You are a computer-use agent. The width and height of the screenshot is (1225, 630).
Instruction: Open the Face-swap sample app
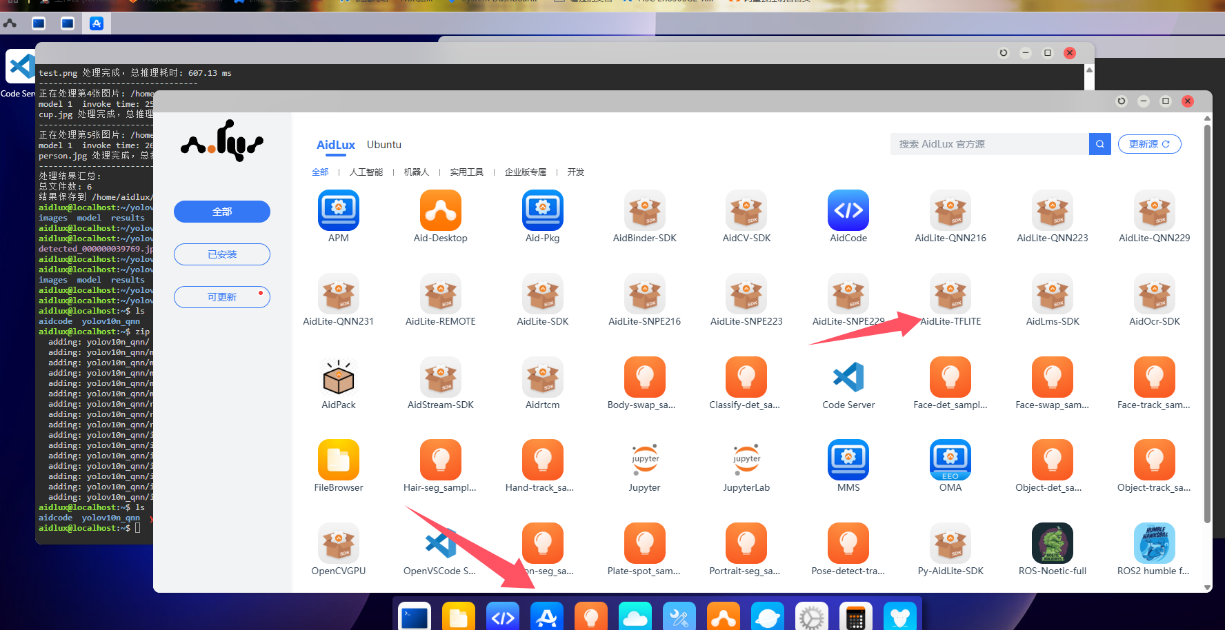pyautogui.click(x=1053, y=377)
